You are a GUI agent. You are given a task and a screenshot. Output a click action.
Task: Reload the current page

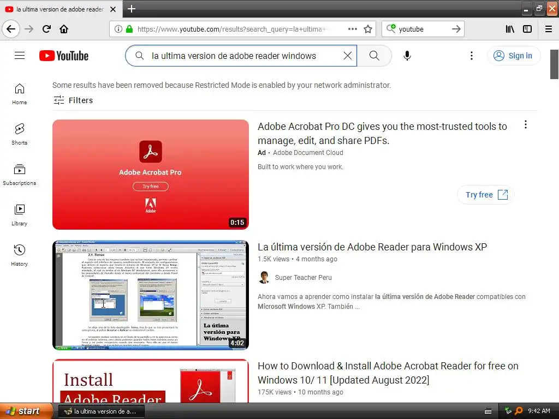[46, 29]
